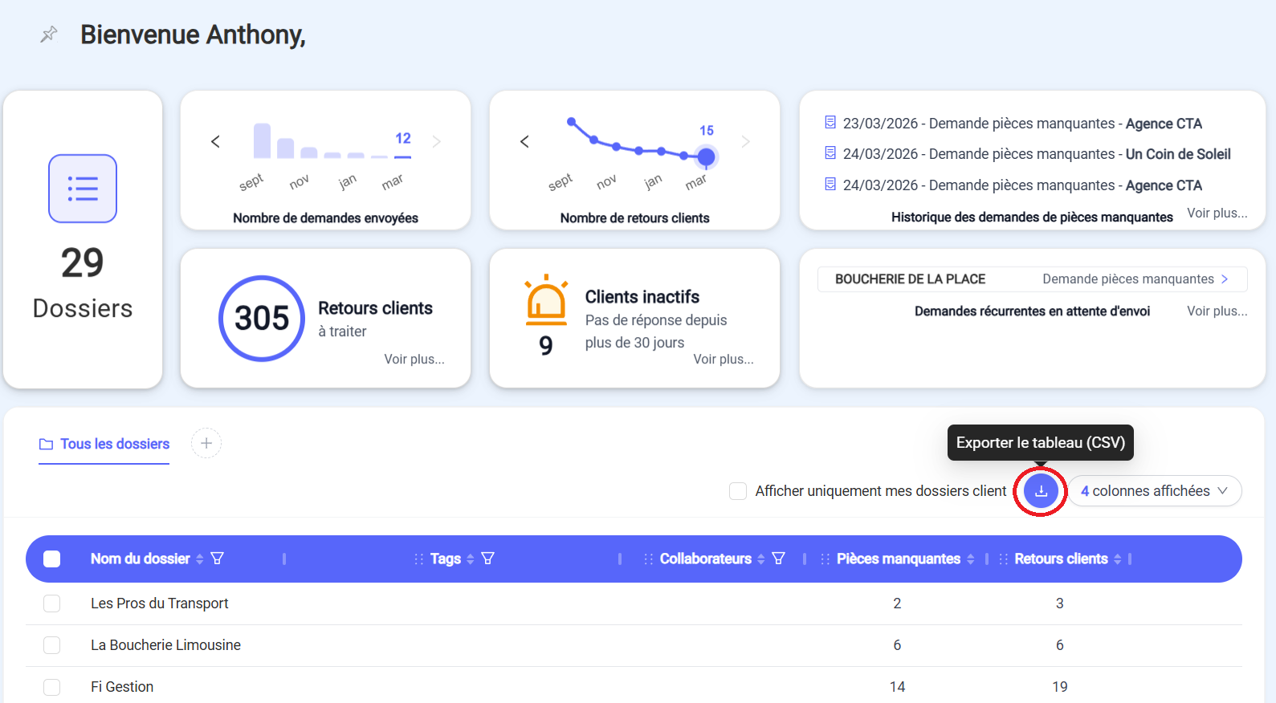Go to previous period on retours clients chart
Viewport: 1276px width, 703px height.
524,142
